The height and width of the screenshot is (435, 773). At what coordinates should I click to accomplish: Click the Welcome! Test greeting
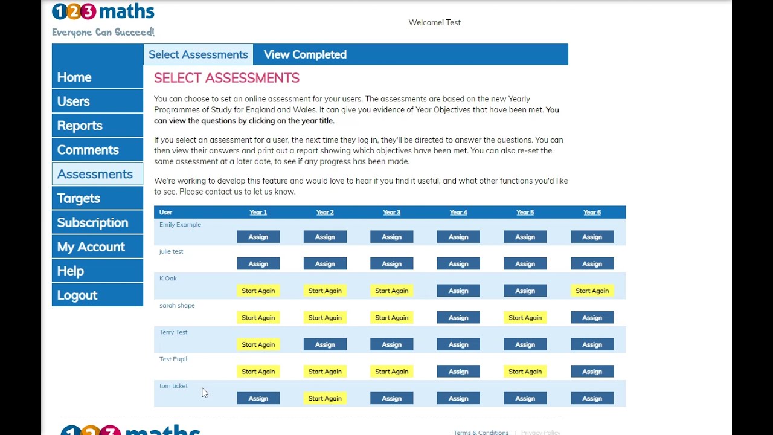tap(435, 22)
